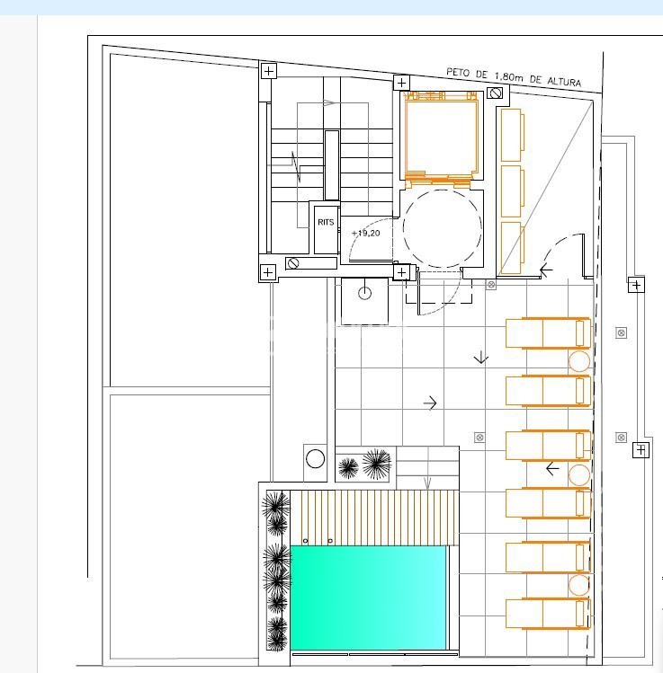663x673 pixels.
Task: Click the 'PETO DE 1,80m DE ALTURA' annotation
Action: 514,77
